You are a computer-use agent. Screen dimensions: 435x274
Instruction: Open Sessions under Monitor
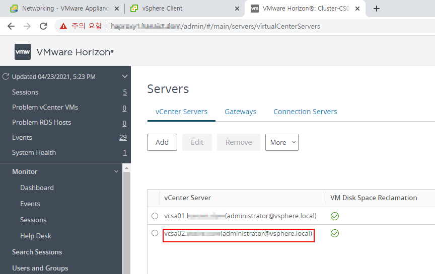click(33, 220)
